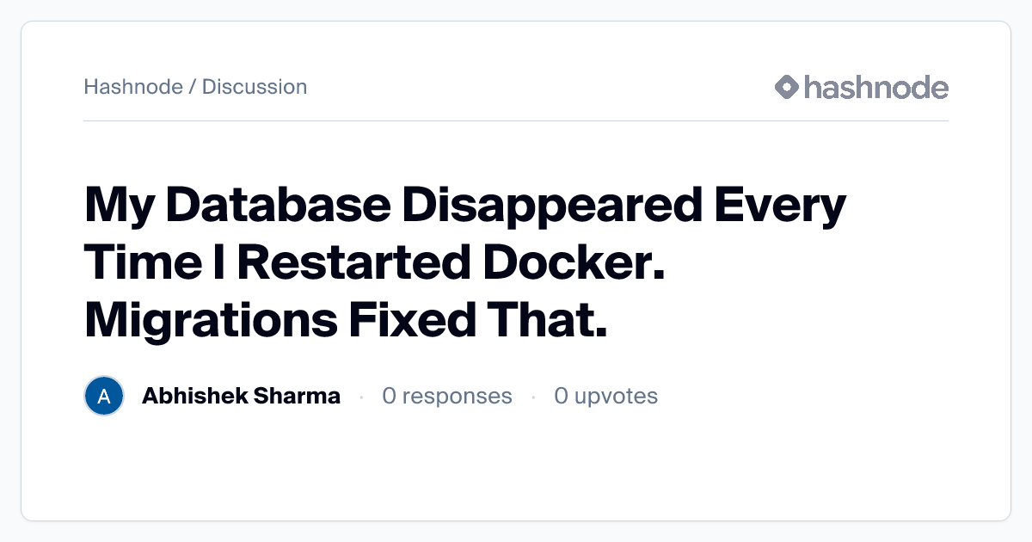This screenshot has width=1032, height=542.
Task: Click the title line "My Database Disappeared Every"
Action: (x=465, y=206)
